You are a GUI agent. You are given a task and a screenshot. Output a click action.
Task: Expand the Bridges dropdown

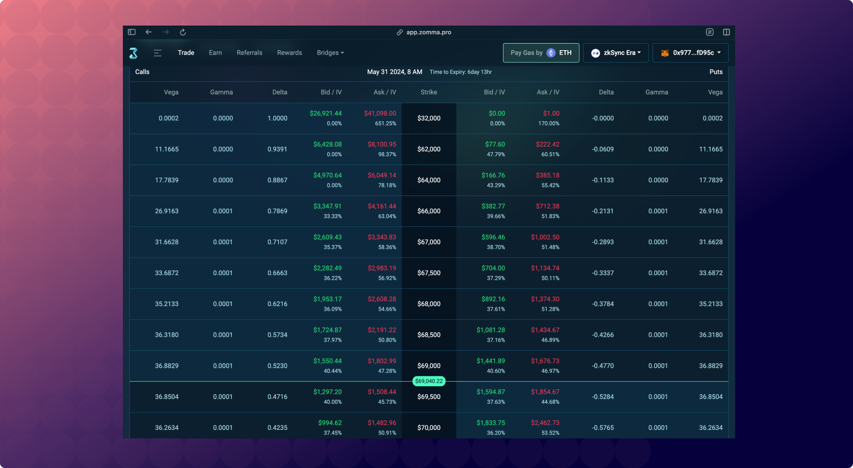(330, 53)
